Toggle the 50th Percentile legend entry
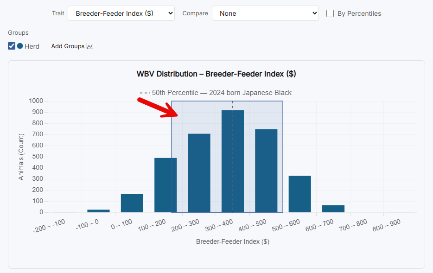Screen dimensions: 433x273 (x=216, y=93)
